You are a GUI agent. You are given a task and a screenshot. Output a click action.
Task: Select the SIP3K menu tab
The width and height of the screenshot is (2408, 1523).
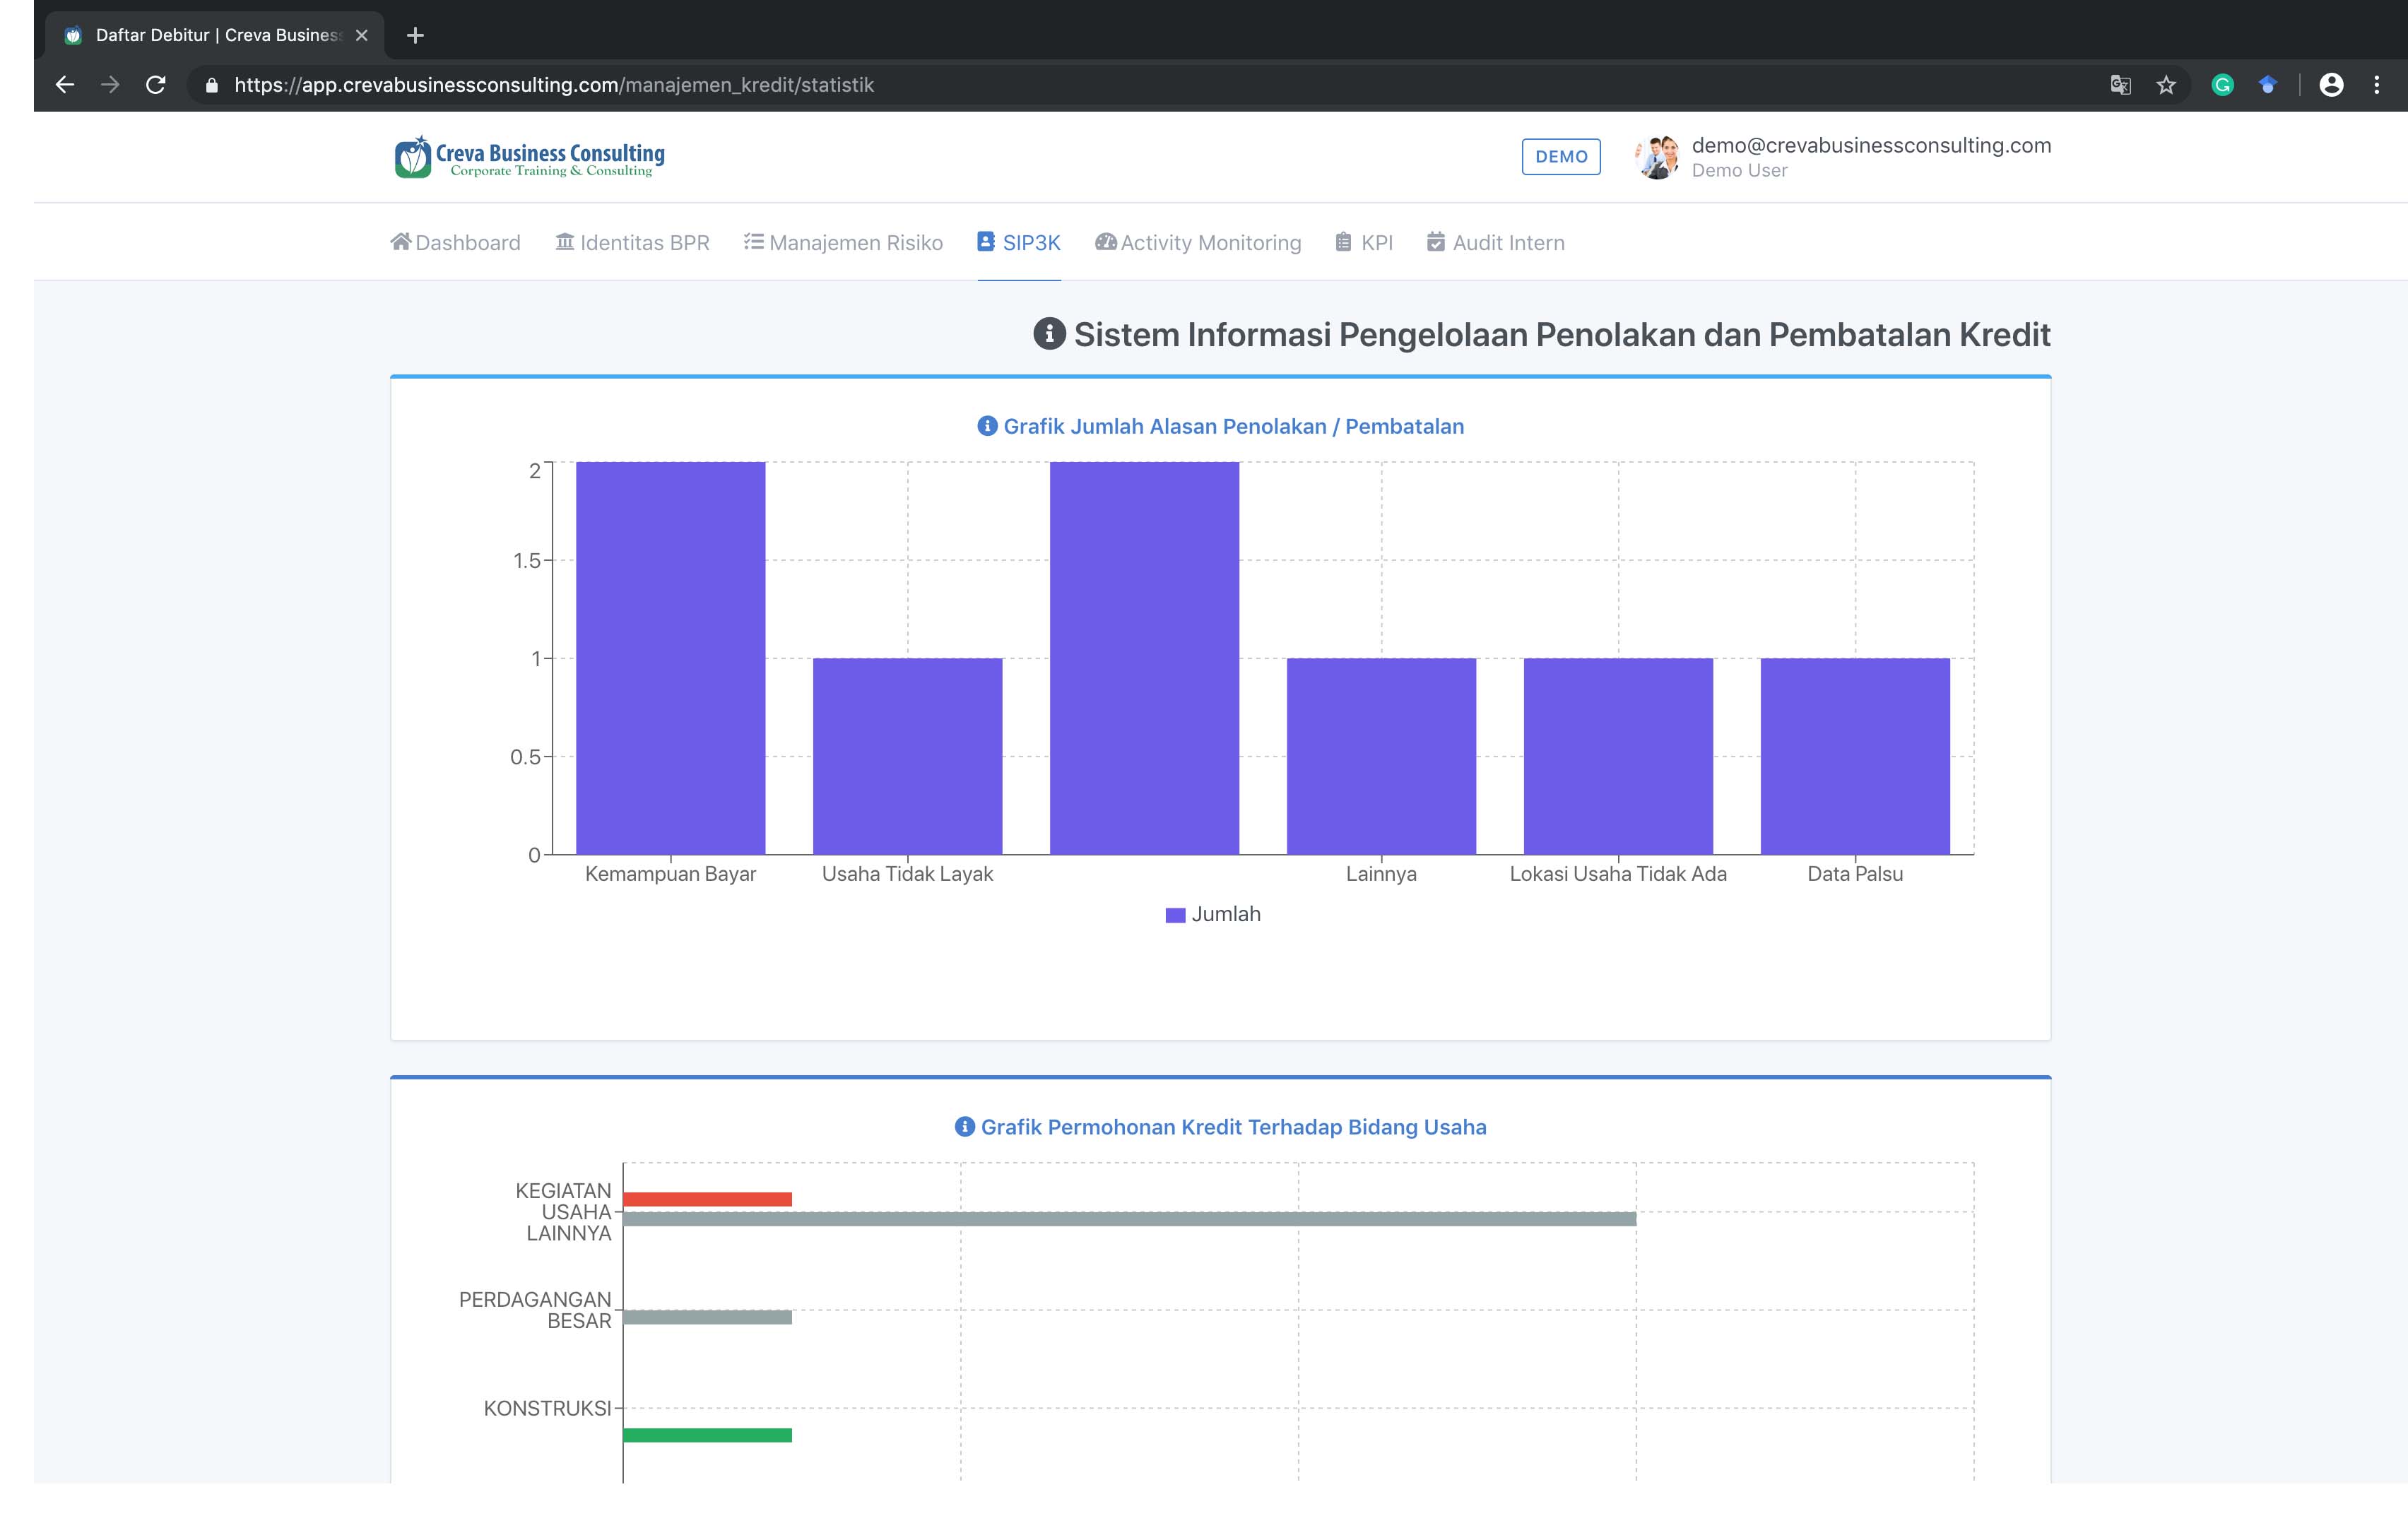pos(1019,243)
